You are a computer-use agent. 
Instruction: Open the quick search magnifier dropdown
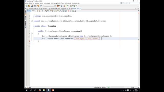121,3
